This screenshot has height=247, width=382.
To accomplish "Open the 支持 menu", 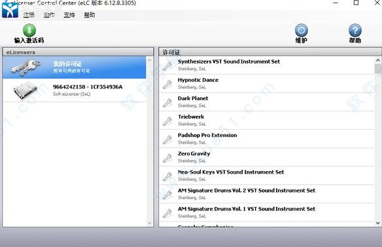I will pos(69,15).
